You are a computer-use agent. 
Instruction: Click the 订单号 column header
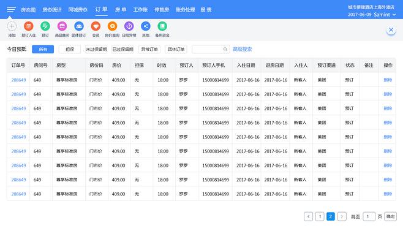[18, 66]
